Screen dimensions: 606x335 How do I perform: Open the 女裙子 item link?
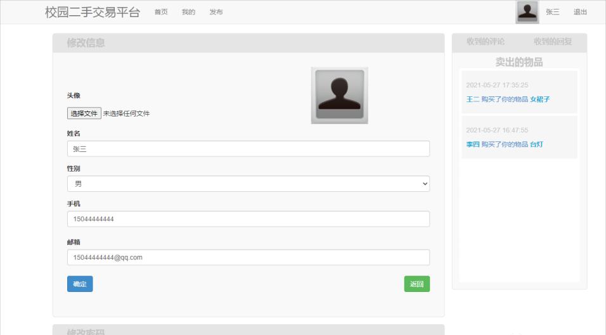(x=539, y=99)
